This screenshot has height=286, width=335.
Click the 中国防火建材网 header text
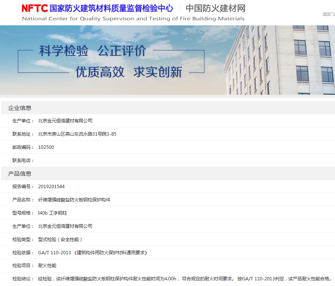click(215, 8)
